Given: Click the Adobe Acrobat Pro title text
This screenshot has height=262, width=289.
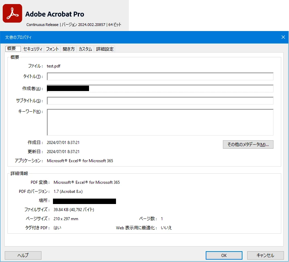Looking at the screenshot, I should coord(55,14).
